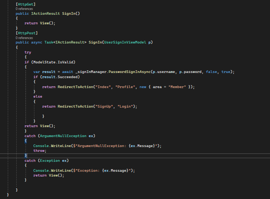This screenshot has width=270, height=199.
Task: Click the Succeeded property
Action: point(68,77)
